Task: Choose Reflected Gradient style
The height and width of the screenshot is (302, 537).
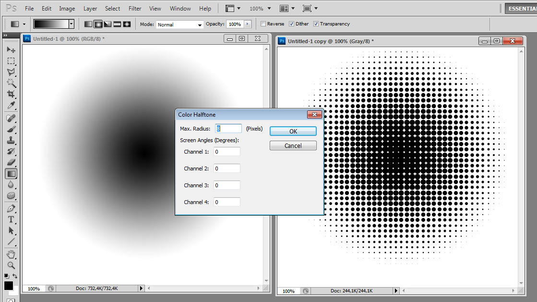Action: point(117,24)
